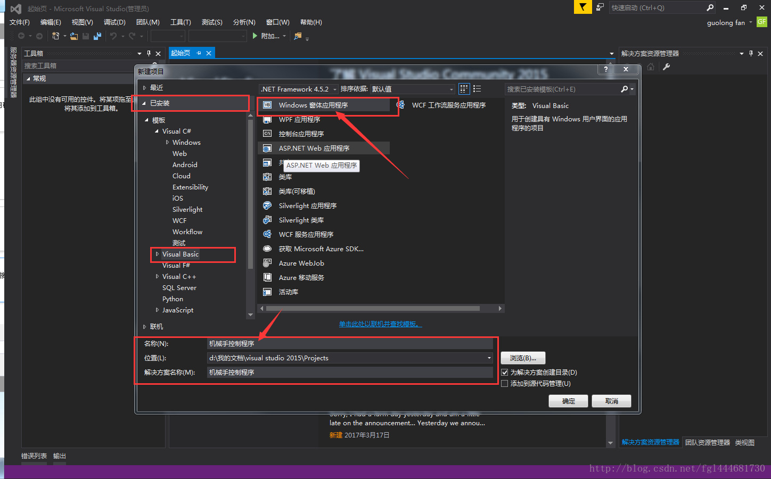The height and width of the screenshot is (479, 771).
Task: Click the New Project toolbar icon
Action: click(x=55, y=36)
